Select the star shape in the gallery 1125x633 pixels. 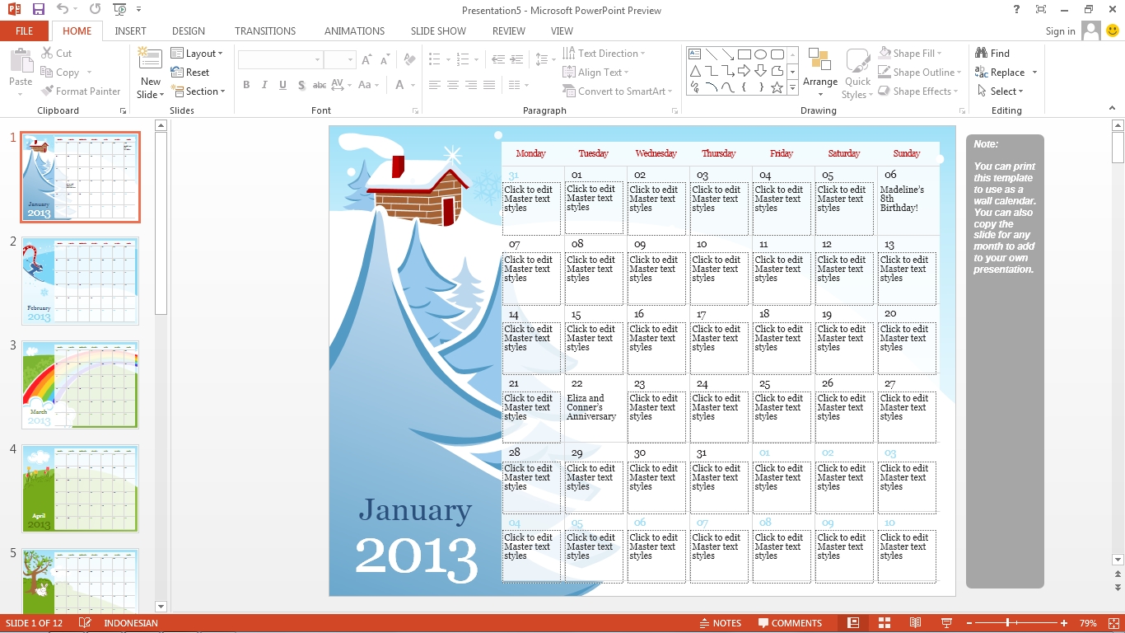click(x=777, y=87)
